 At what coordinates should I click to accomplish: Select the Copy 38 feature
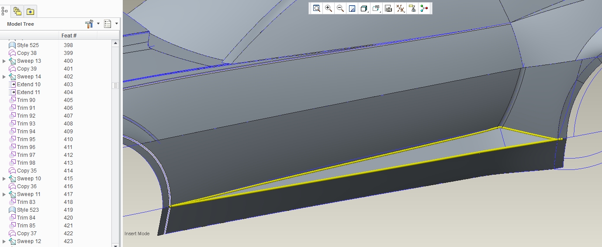point(27,53)
